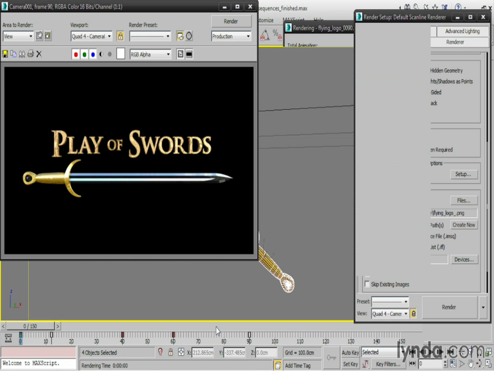Enable the Skip Existing Images checkbox
The image size is (494, 371).
coord(367,284)
